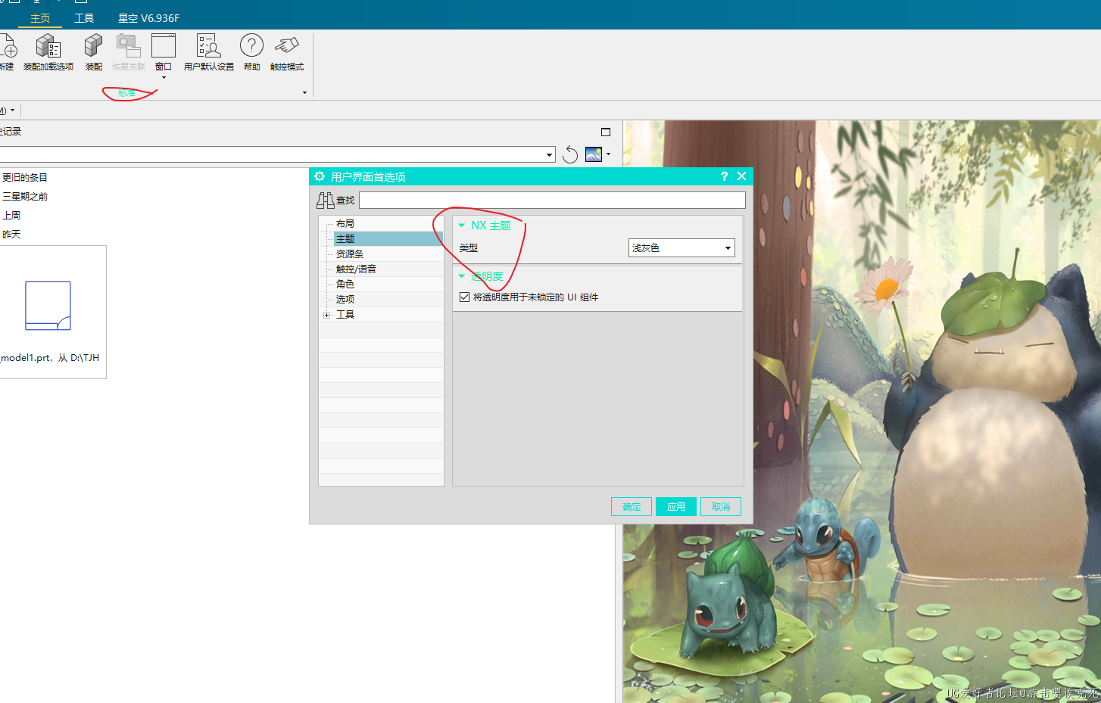Switch to the 主页 ribbon tab
The height and width of the screenshot is (703, 1101).
(x=40, y=18)
